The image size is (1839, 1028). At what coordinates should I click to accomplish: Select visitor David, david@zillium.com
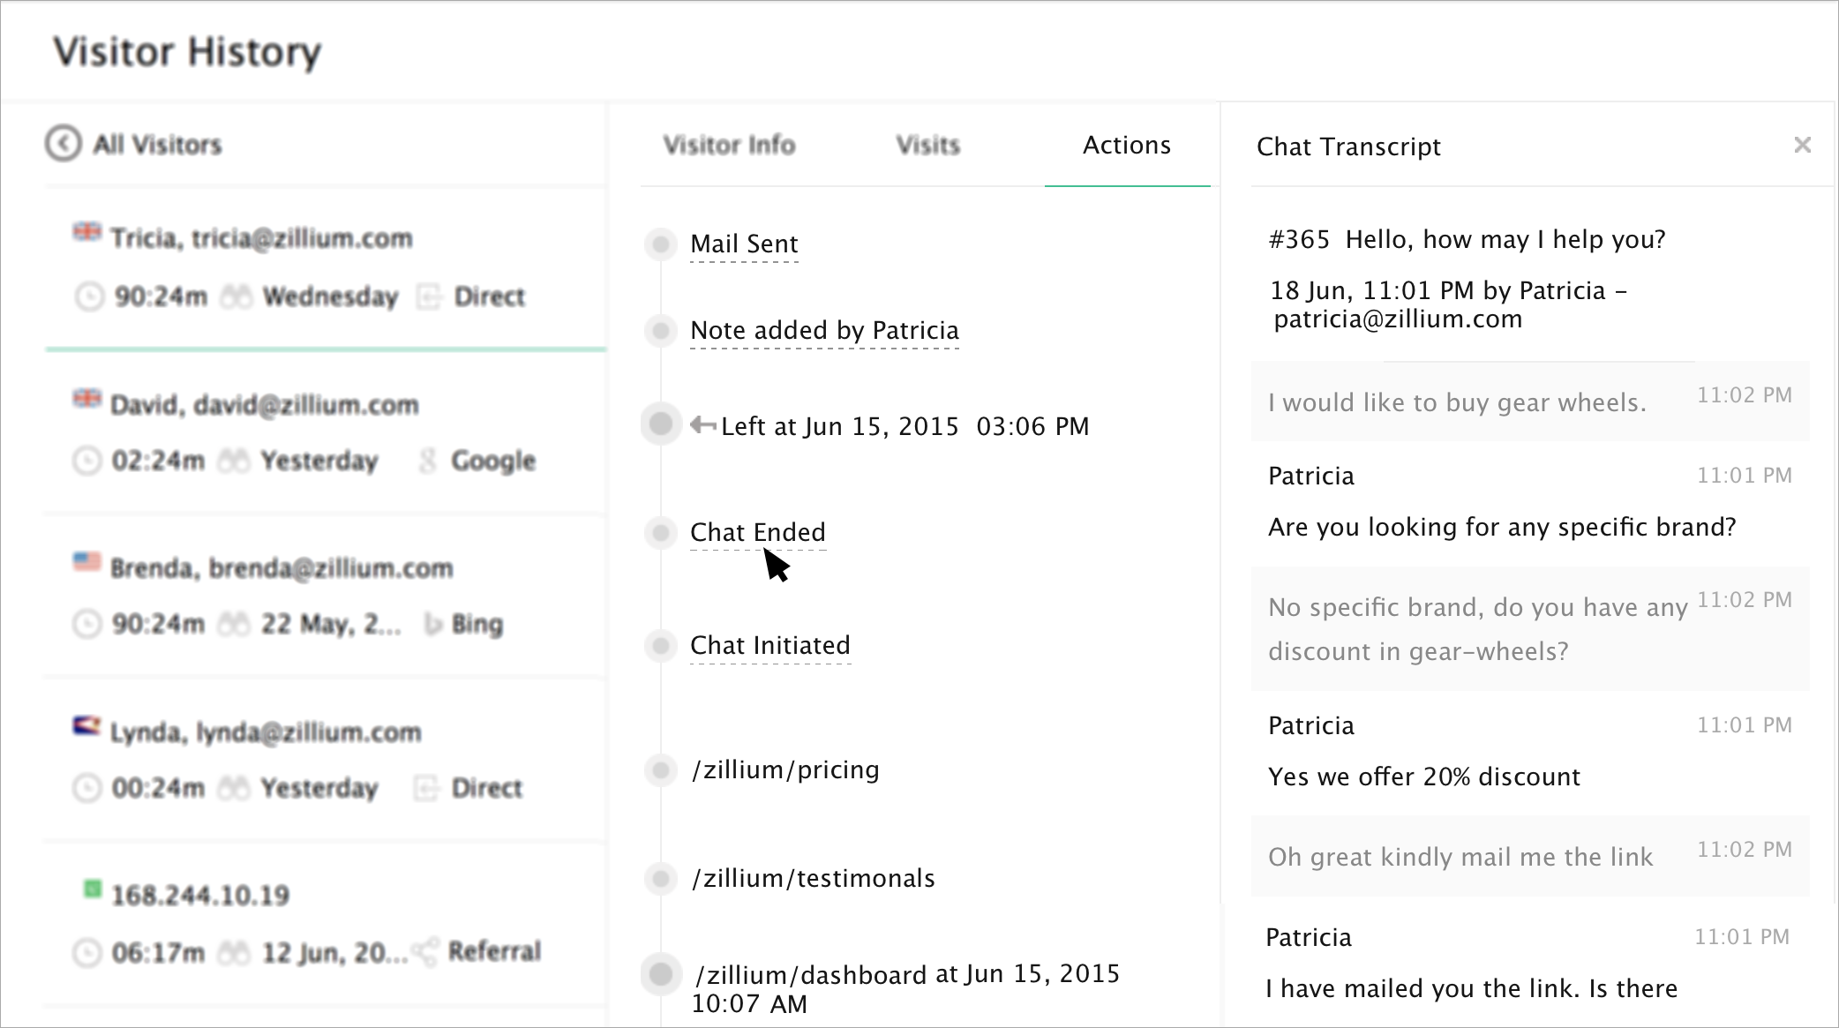(x=264, y=405)
